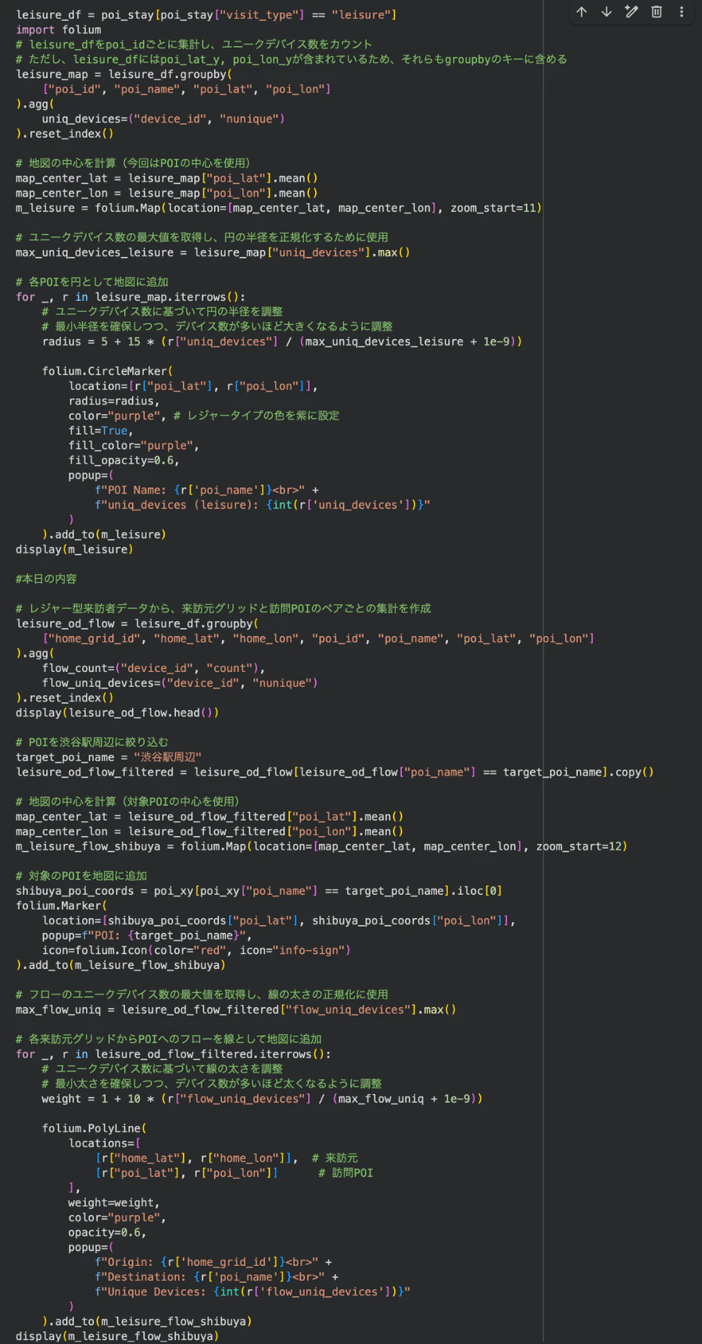Click 'for _, r in leisure_map.iterrows():'
This screenshot has width=702, height=1344.
click(x=131, y=297)
